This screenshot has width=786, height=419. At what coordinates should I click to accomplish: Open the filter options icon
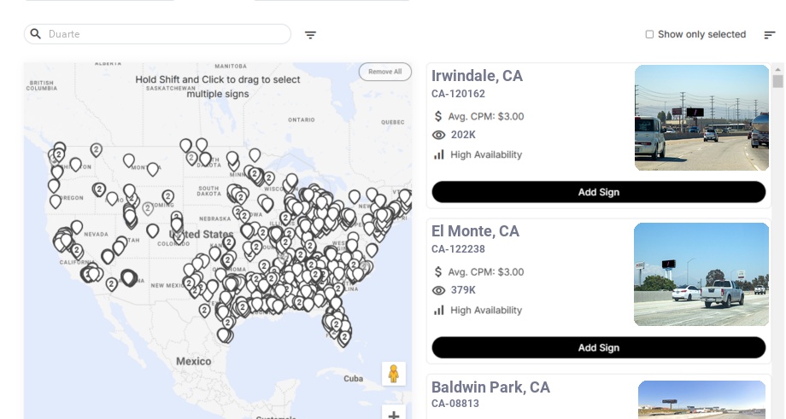coord(310,35)
